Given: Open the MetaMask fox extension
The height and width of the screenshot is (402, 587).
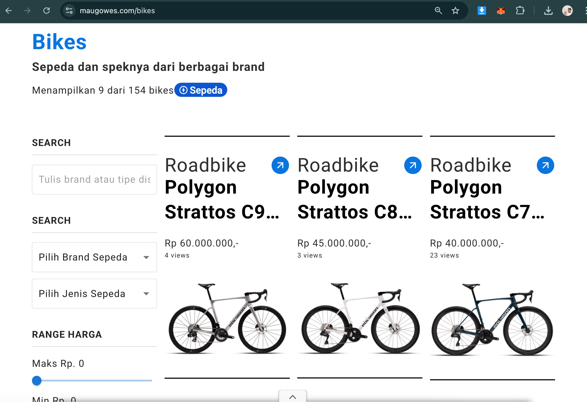Looking at the screenshot, I should [501, 11].
